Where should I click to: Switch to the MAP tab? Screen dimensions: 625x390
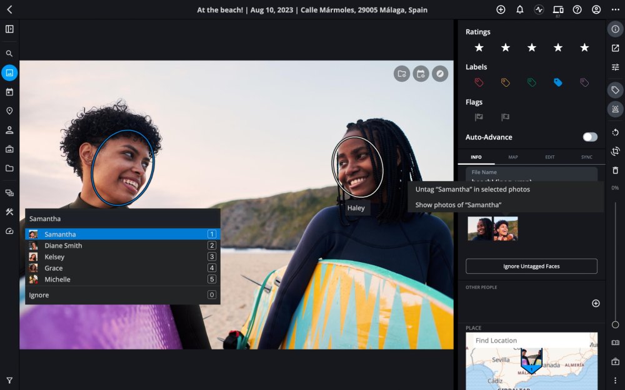[x=513, y=157]
